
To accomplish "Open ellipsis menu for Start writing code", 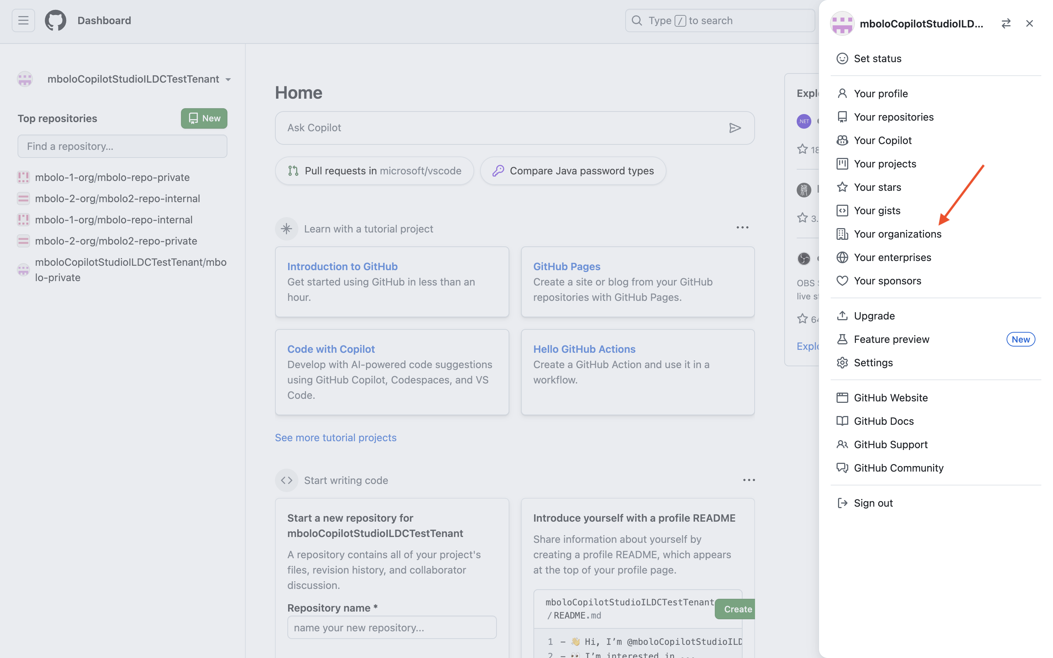I will [x=748, y=480].
